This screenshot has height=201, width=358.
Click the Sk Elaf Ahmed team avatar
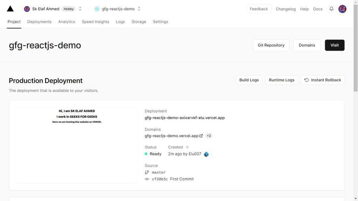tap(27, 9)
